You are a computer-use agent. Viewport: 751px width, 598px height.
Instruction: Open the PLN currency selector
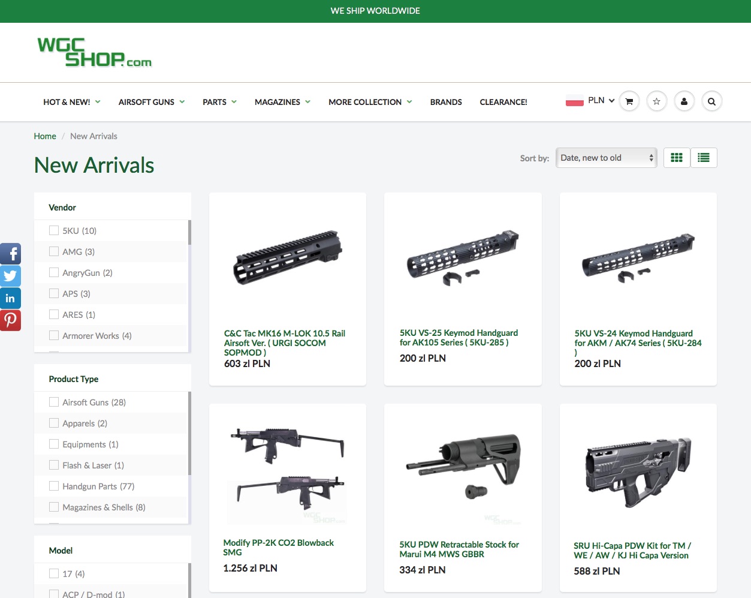point(601,101)
